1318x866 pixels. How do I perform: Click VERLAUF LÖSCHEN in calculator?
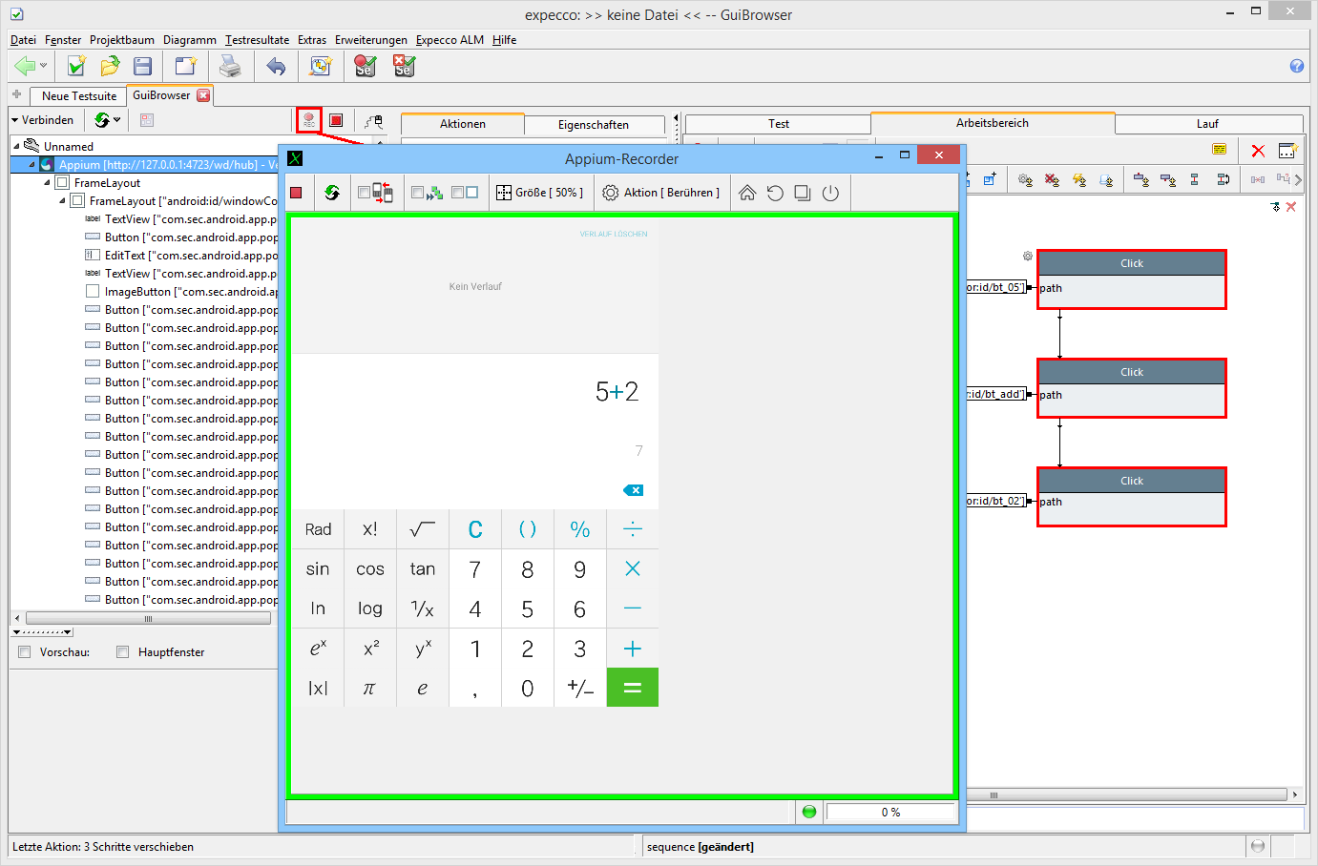click(x=613, y=234)
